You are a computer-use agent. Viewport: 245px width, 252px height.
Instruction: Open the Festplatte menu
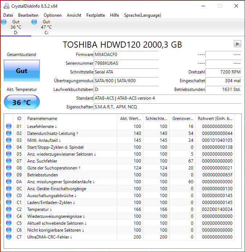point(95,15)
